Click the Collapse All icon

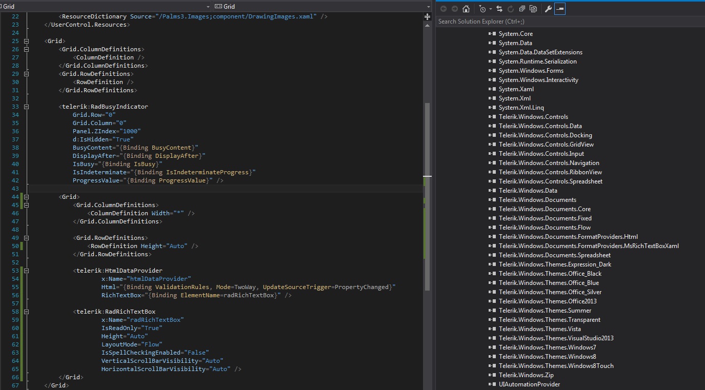click(x=522, y=9)
